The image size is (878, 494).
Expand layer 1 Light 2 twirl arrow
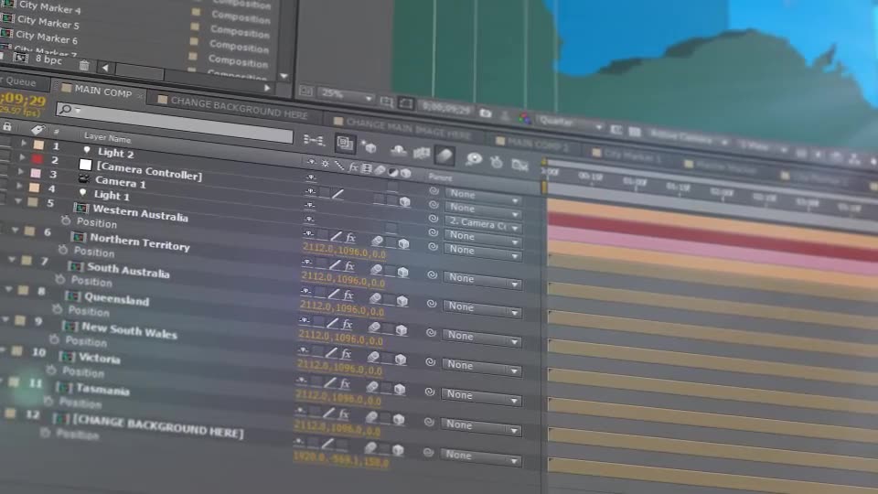tap(24, 144)
